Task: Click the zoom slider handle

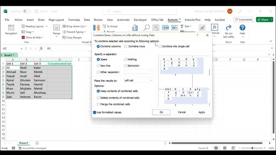Action: (252, 148)
